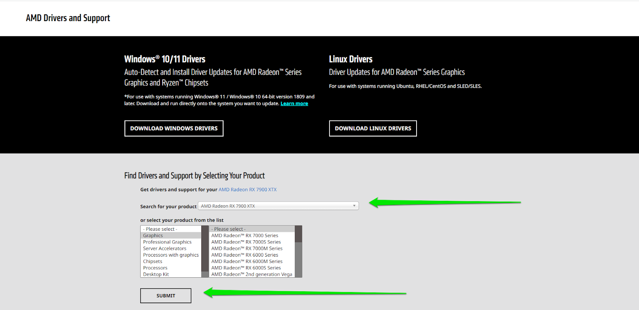
Task: Click the series list scrollbar track
Action: tap(298, 259)
